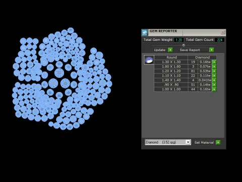Click the Total Gem Count label
This screenshot has width=242, height=182.
(200, 40)
